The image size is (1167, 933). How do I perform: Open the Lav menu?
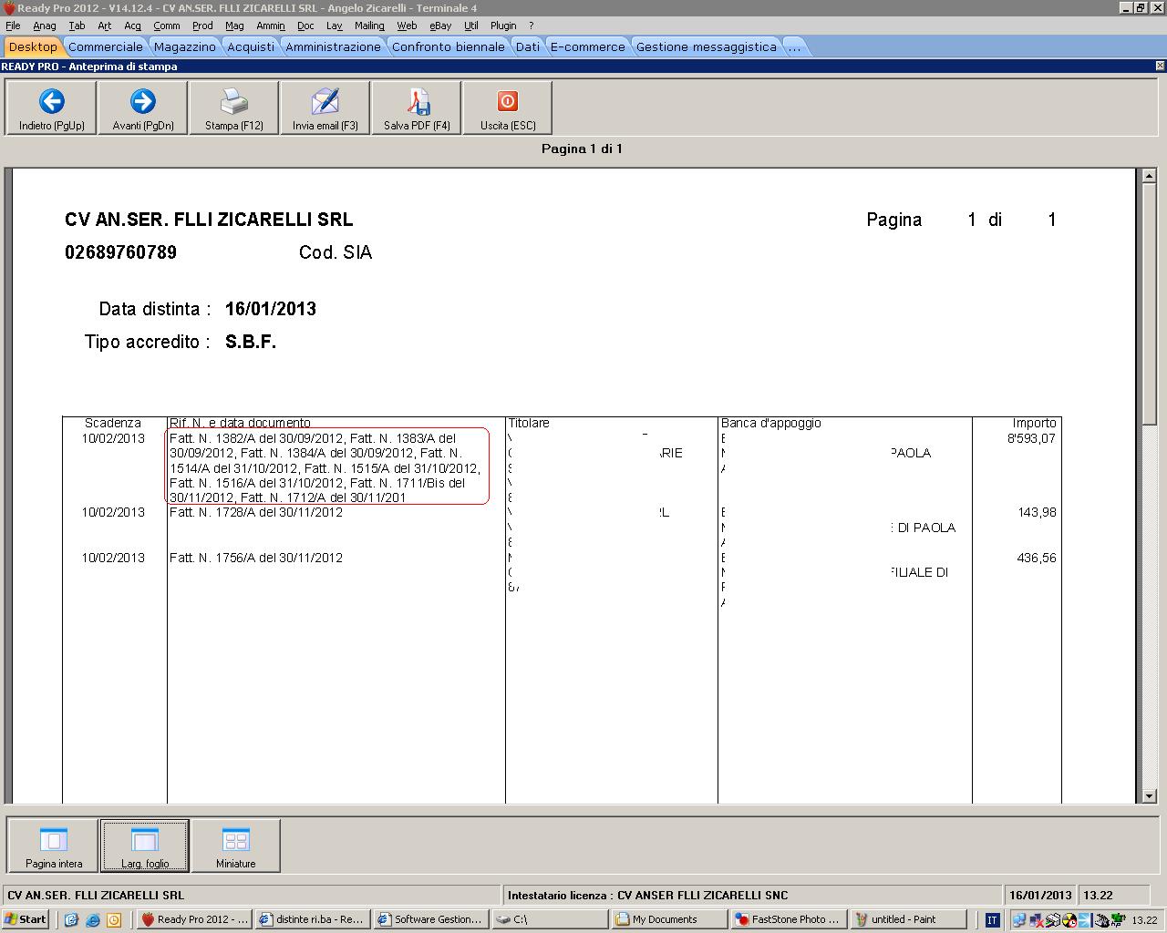click(335, 26)
